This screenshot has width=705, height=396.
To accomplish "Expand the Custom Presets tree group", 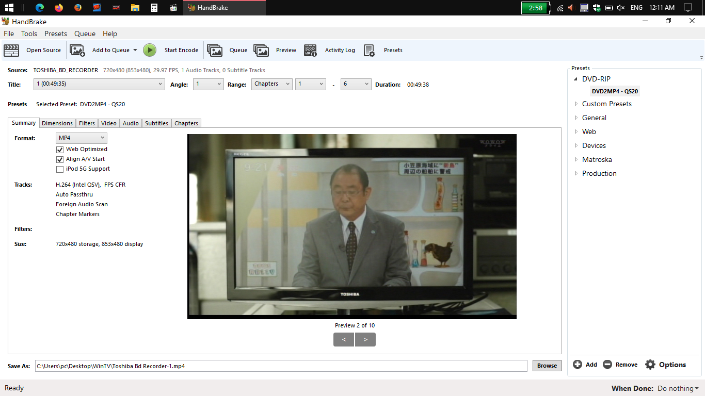I will 576,104.
